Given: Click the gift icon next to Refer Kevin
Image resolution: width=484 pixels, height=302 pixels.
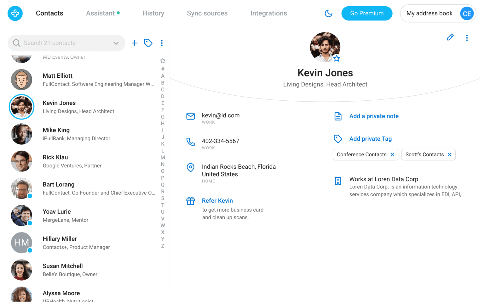Looking at the screenshot, I should point(190,200).
